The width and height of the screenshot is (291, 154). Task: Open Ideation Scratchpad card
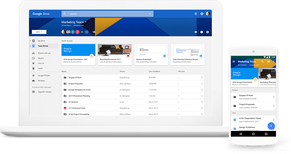click(x=151, y=54)
